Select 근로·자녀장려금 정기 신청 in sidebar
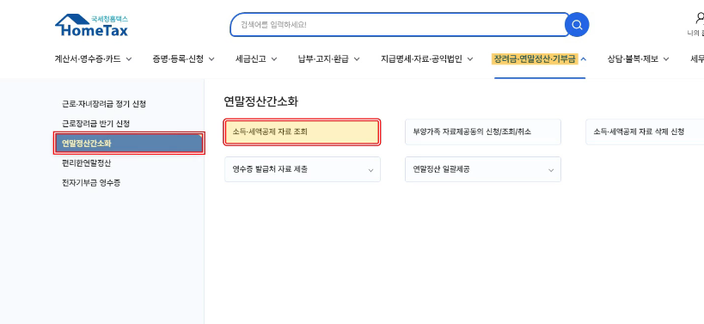The image size is (704, 324). [x=104, y=104]
